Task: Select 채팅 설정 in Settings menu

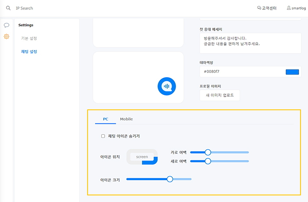Action: 29,51
